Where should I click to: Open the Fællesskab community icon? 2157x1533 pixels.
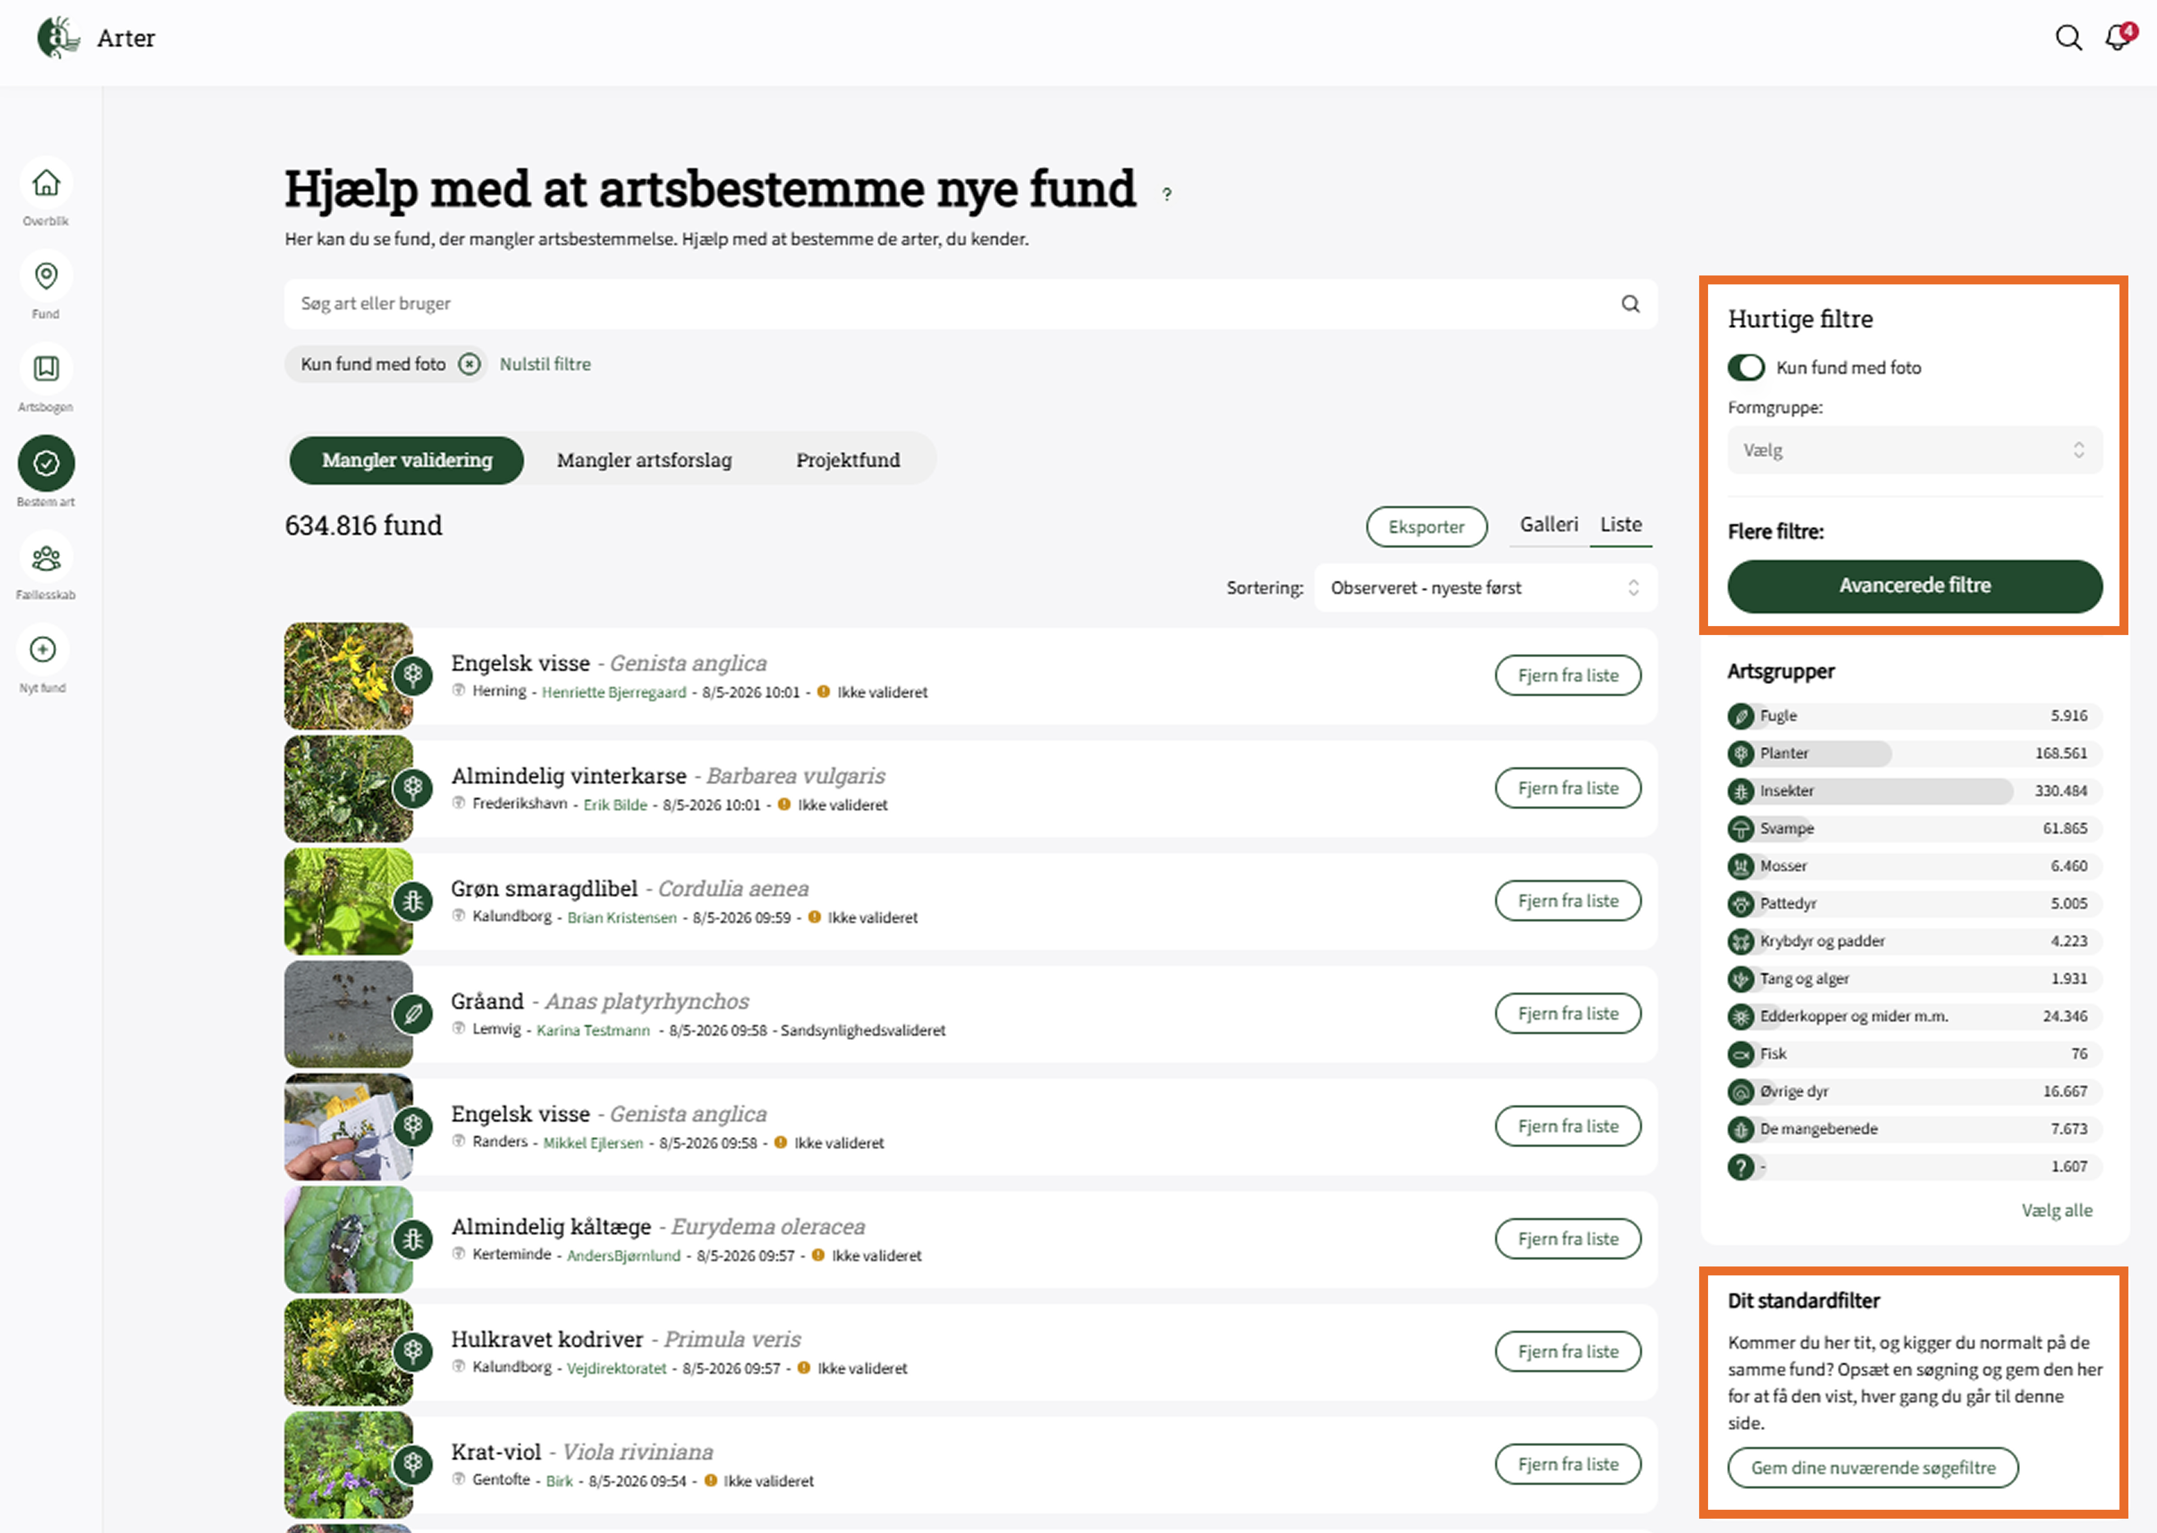click(46, 558)
